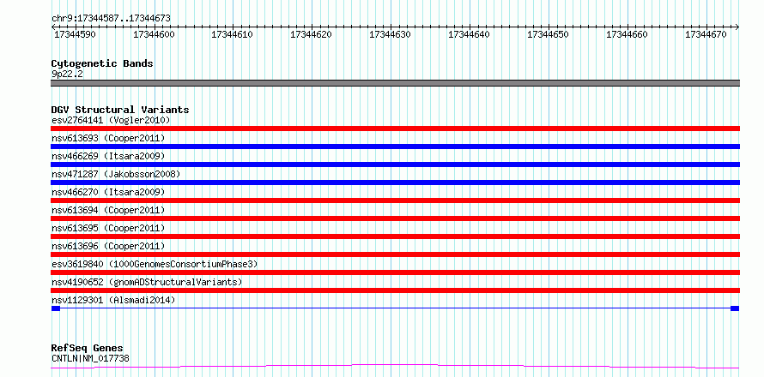Click the nsv466270 (Itsara2009) red bar

(395, 200)
